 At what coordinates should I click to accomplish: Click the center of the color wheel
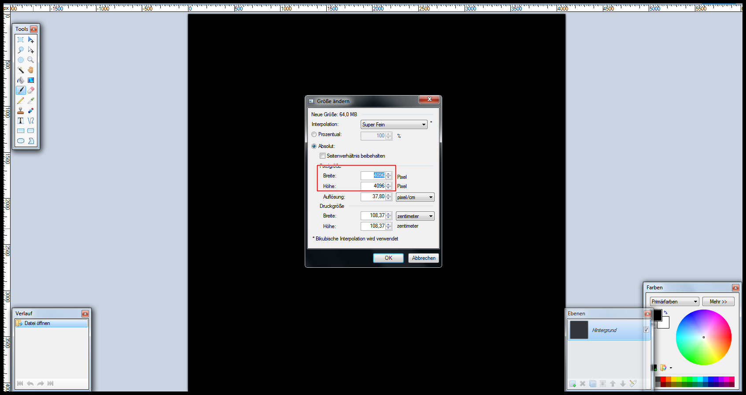(704, 337)
